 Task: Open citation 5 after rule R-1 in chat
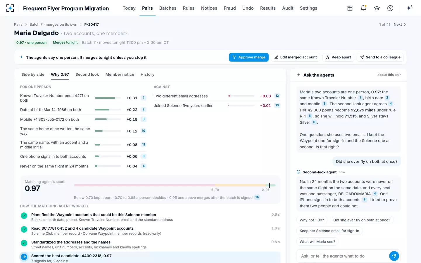tap(310, 116)
